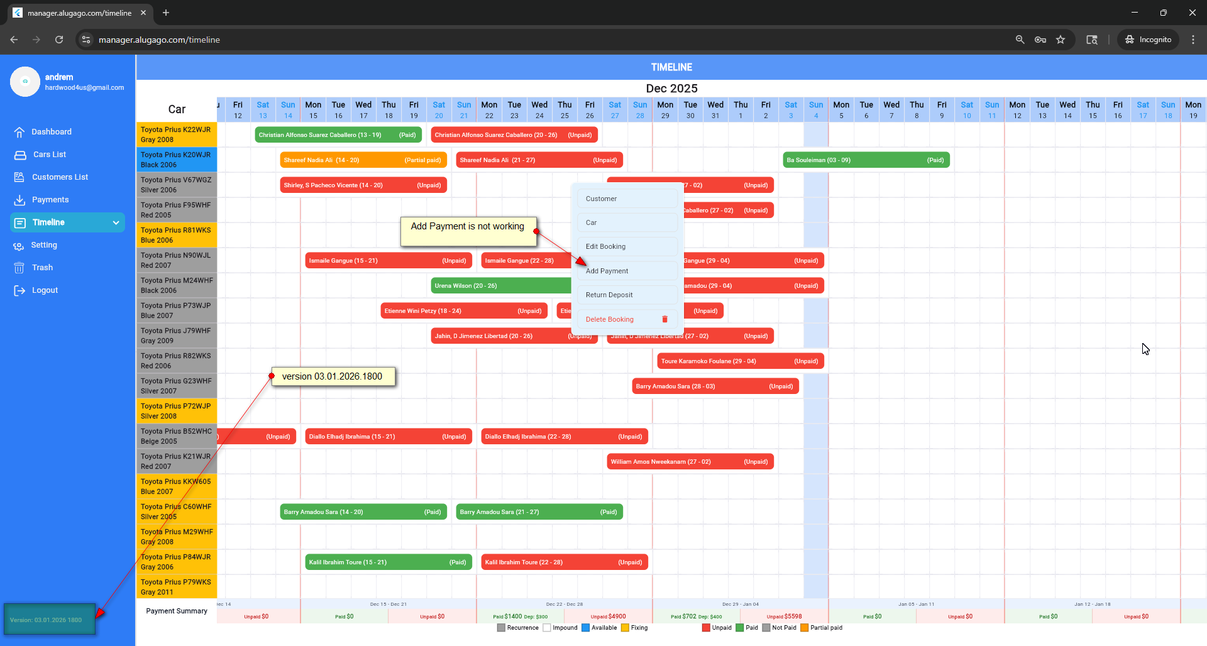Bookmark this page with the star icon
Image resolution: width=1207 pixels, height=646 pixels.
pyautogui.click(x=1061, y=40)
